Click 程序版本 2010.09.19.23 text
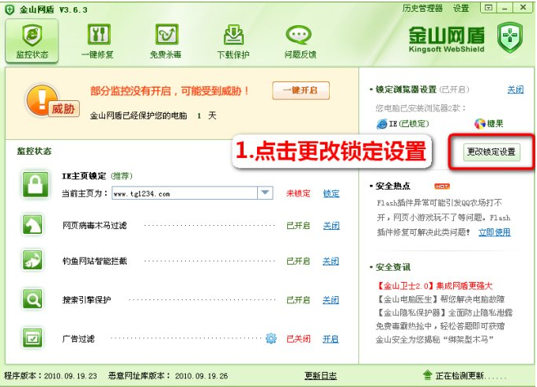 pos(51,376)
